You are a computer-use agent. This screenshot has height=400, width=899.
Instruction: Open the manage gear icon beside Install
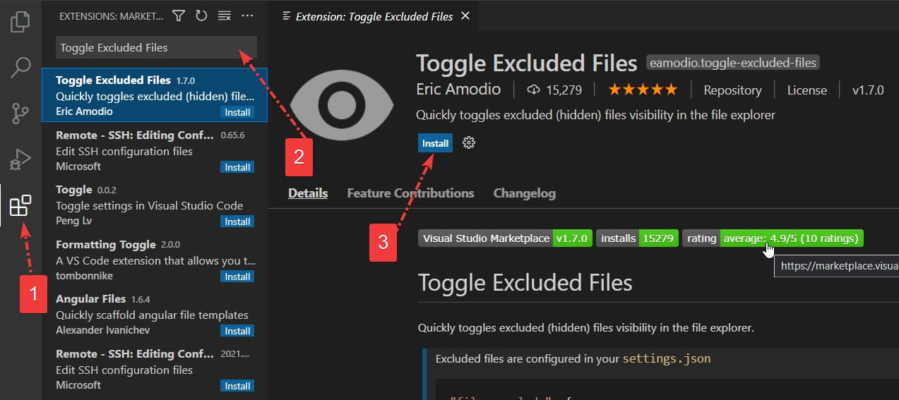pos(469,143)
